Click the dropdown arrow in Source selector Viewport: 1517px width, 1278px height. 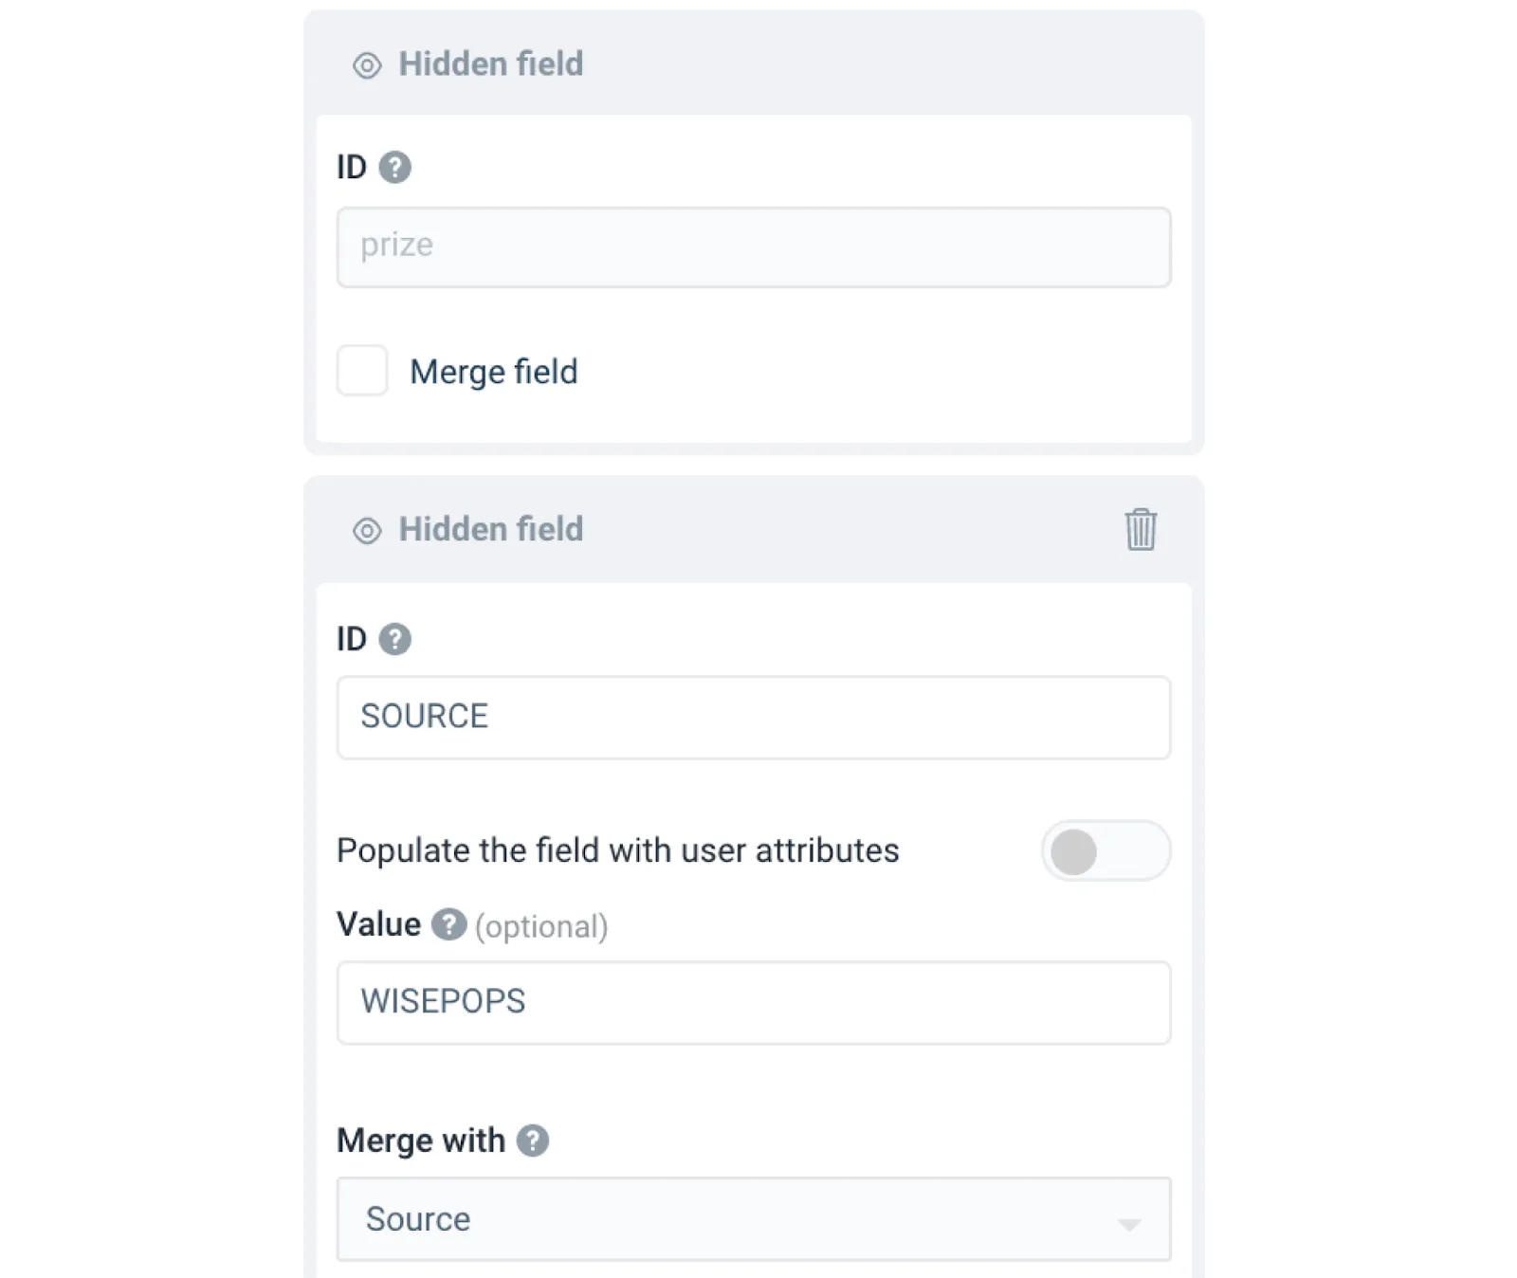coord(1128,1224)
